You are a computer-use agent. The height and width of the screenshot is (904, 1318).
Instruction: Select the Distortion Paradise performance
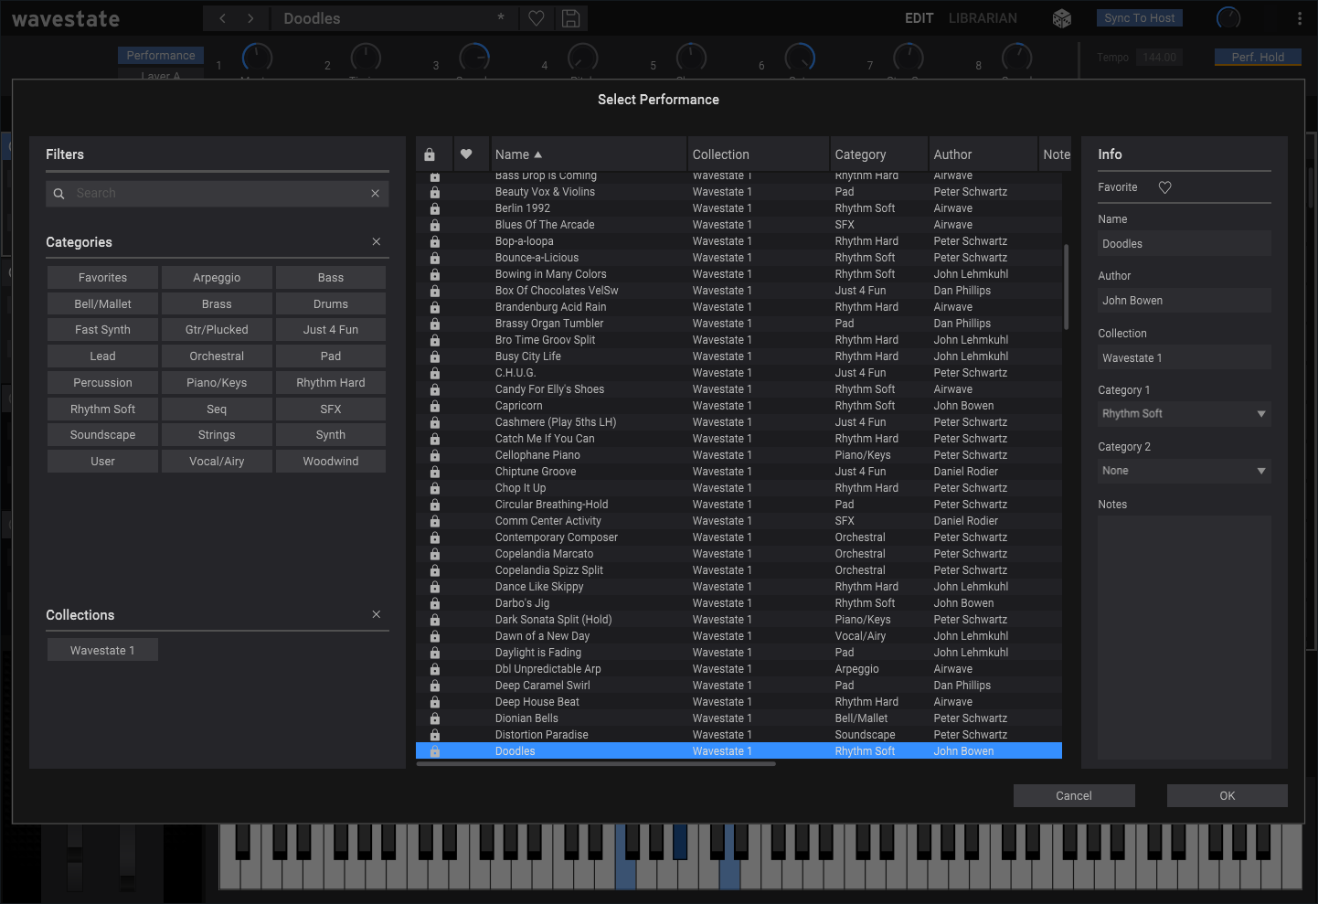pyautogui.click(x=739, y=735)
